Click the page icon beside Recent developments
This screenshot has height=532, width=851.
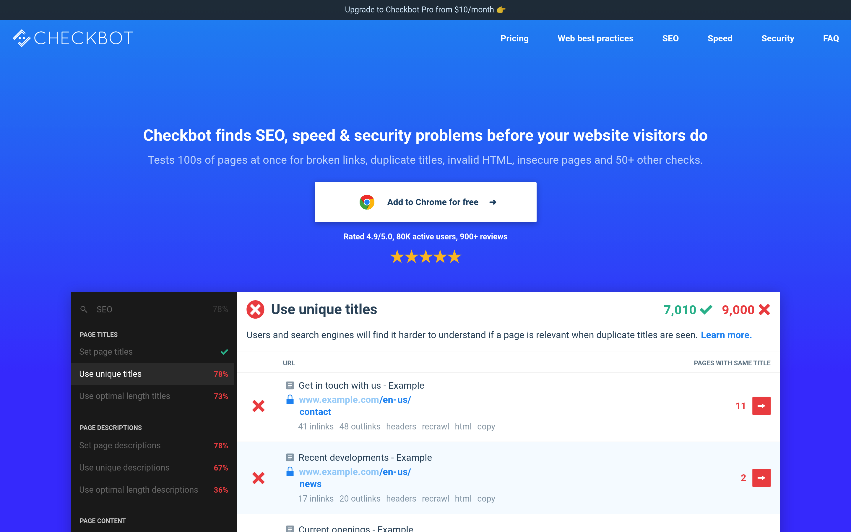pos(290,458)
